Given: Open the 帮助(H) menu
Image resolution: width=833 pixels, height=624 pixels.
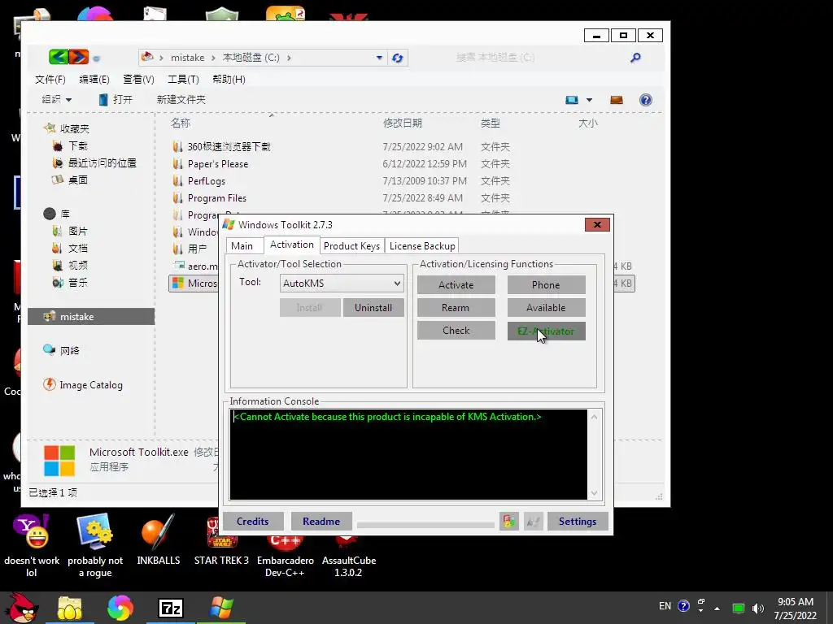Looking at the screenshot, I should pyautogui.click(x=229, y=79).
